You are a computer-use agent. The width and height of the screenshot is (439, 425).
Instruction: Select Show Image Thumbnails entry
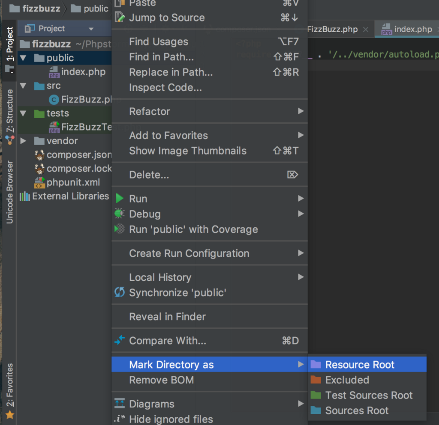[x=209, y=151]
